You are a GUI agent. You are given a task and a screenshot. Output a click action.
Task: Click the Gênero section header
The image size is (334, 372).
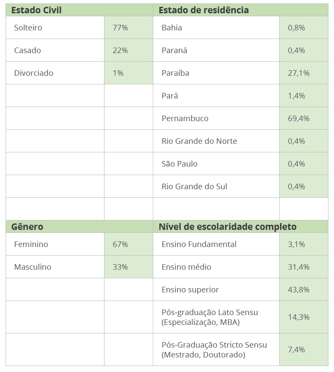pos(27,227)
